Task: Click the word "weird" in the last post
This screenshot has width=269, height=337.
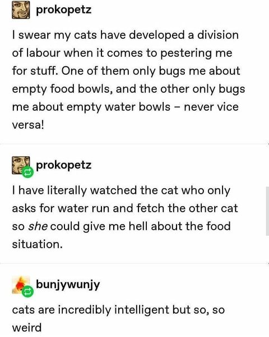Action: (27, 328)
